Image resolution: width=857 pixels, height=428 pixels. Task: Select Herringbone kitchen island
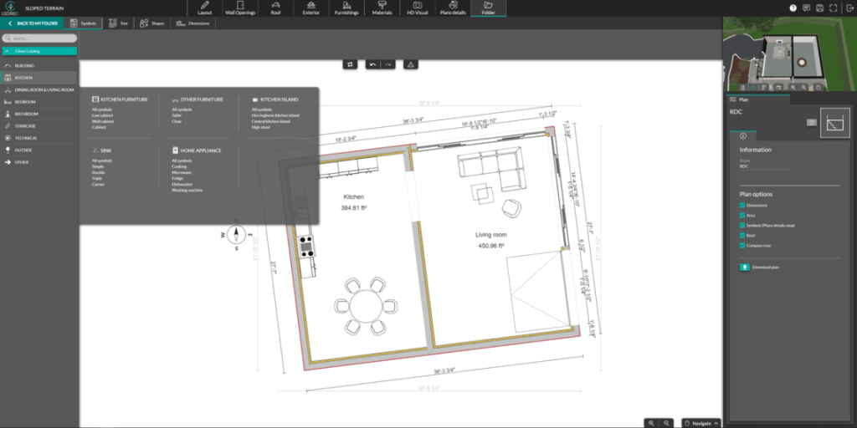point(275,115)
